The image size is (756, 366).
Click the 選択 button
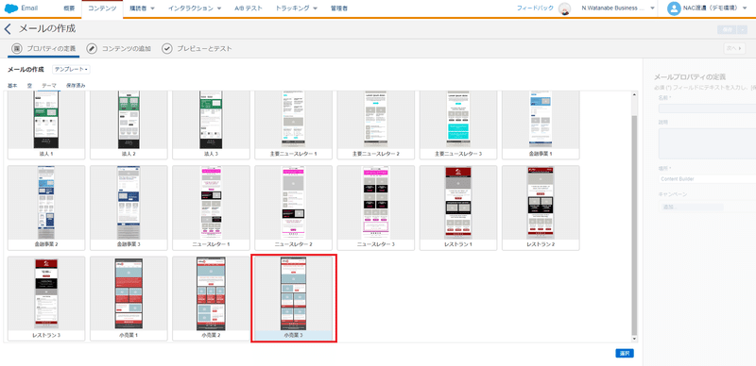coord(625,354)
